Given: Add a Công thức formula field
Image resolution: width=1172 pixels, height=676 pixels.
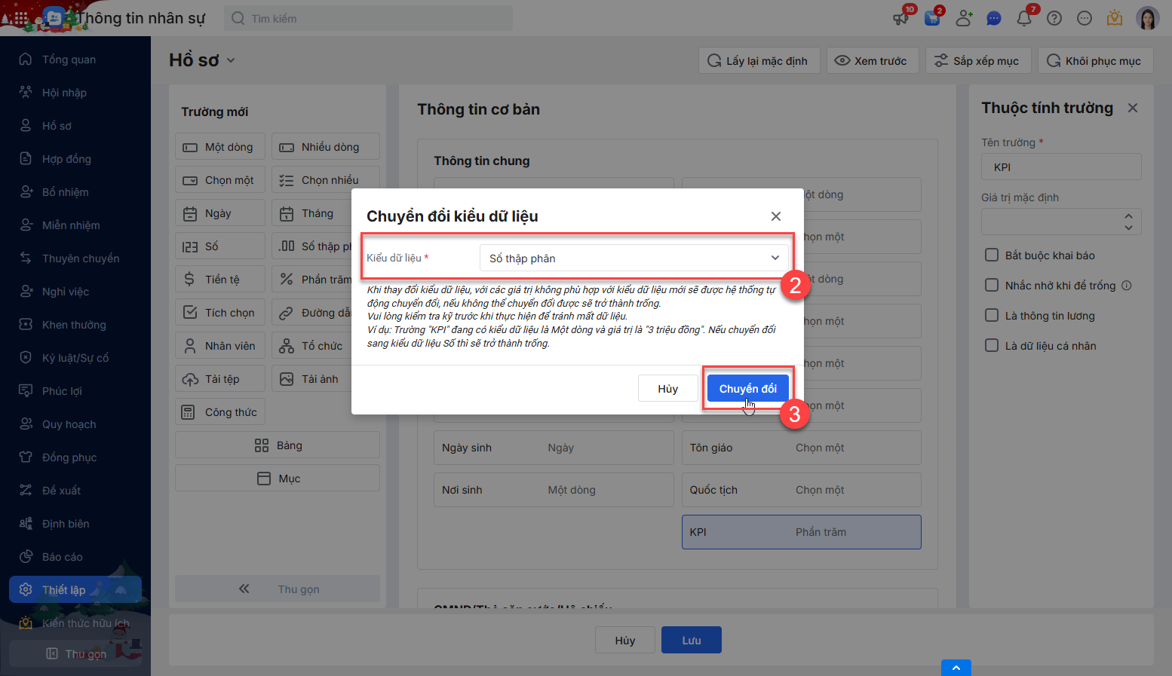Looking at the screenshot, I should [x=220, y=412].
